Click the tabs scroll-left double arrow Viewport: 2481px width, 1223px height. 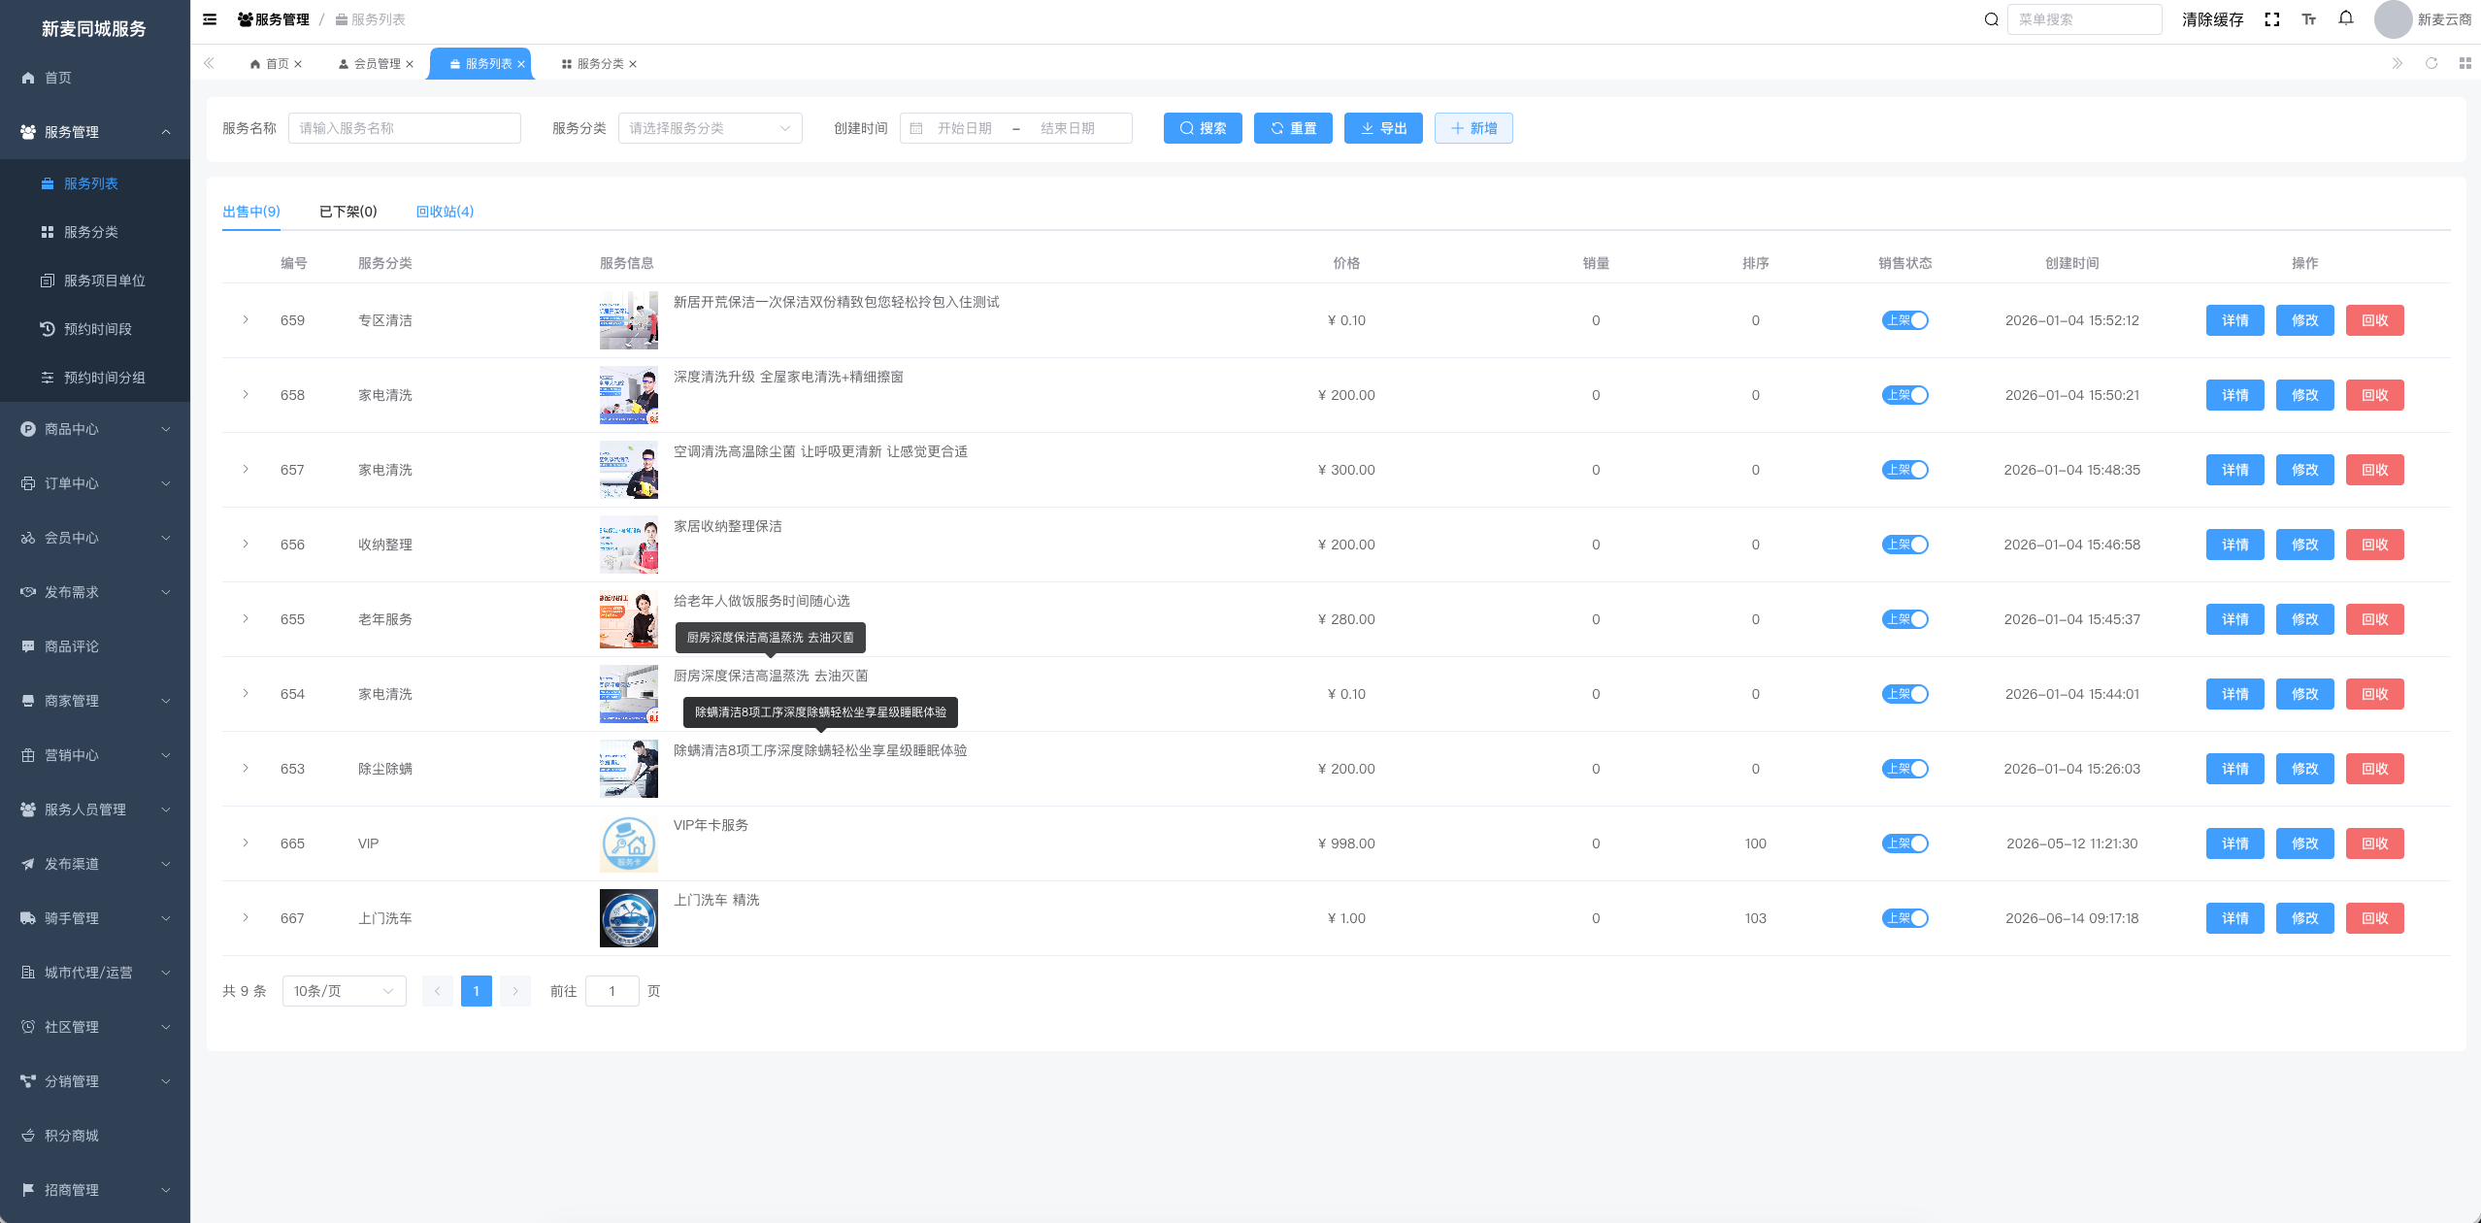[x=209, y=63]
